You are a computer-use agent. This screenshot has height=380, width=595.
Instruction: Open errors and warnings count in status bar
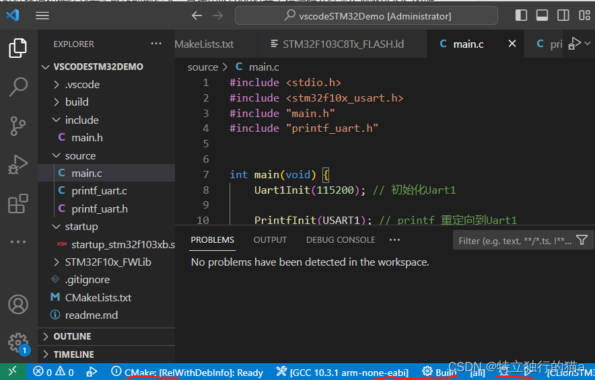point(53,372)
